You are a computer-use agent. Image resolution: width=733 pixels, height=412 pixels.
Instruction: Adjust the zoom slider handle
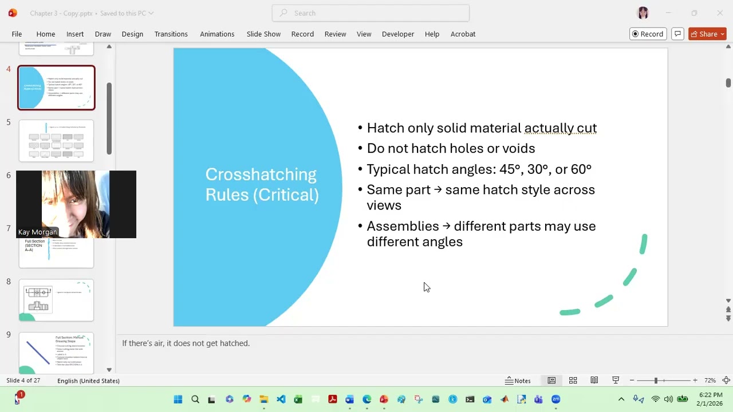(656, 381)
